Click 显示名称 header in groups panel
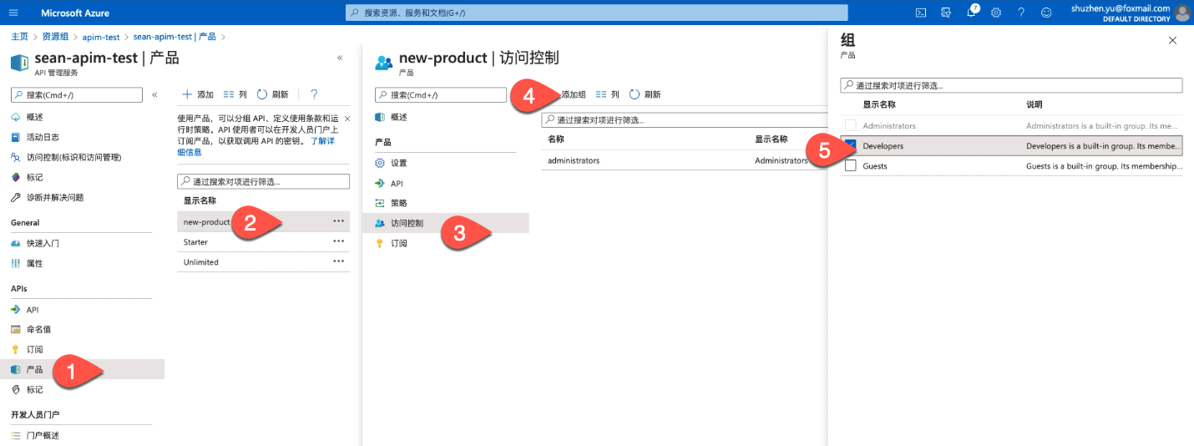 [879, 104]
